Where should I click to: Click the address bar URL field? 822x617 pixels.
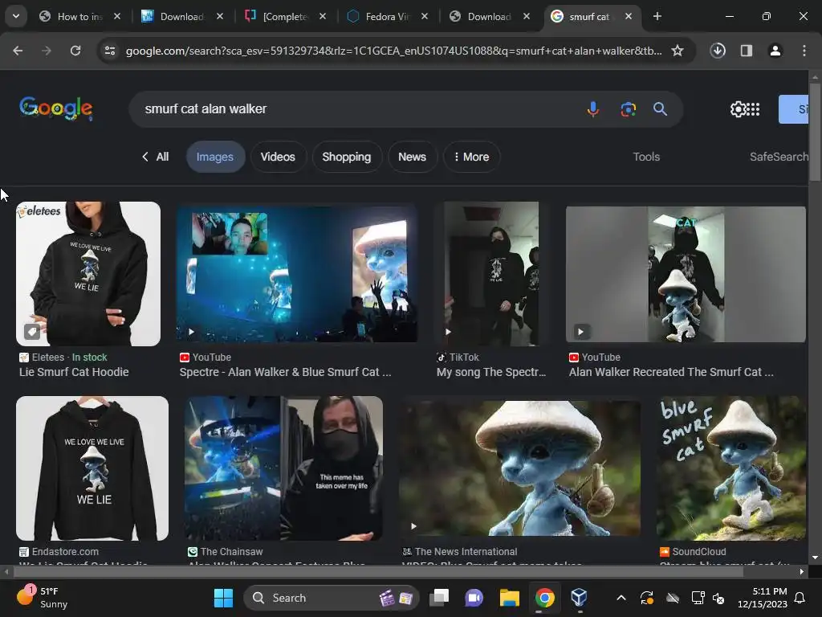coord(393,51)
